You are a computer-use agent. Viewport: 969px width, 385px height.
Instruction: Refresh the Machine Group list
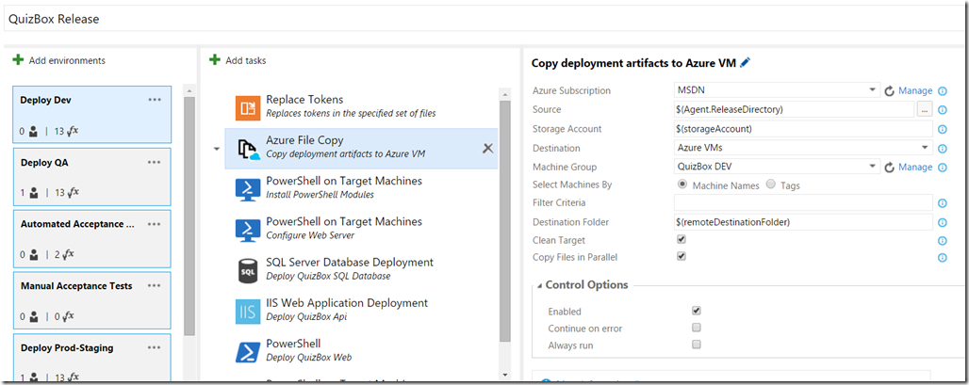[889, 168]
